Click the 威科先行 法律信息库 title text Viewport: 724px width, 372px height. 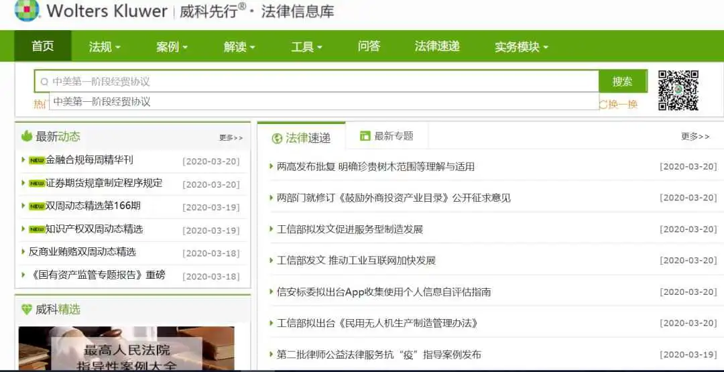[257, 11]
